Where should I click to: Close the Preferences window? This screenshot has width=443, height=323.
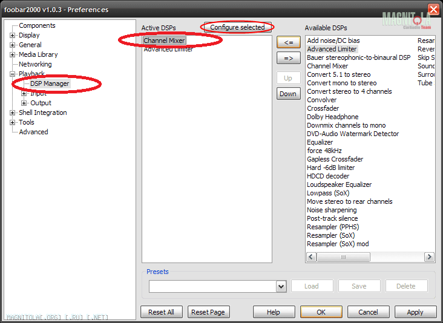434,9
